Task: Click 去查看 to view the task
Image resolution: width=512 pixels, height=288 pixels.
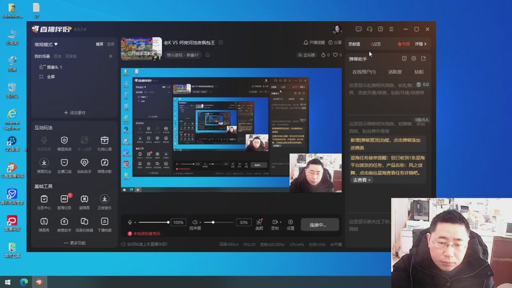Action: coord(361,180)
